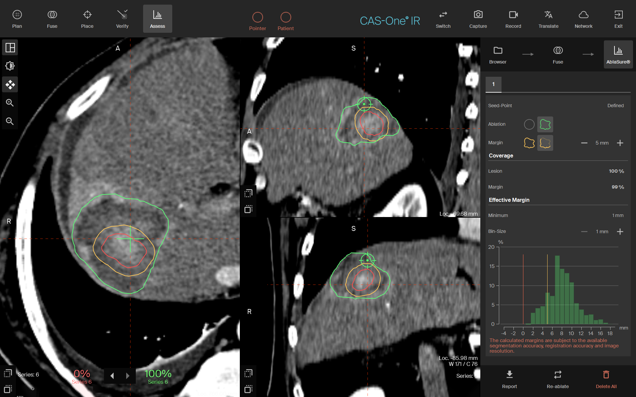
Task: Toggle the solid yellow margin contour
Action: pyautogui.click(x=529, y=143)
